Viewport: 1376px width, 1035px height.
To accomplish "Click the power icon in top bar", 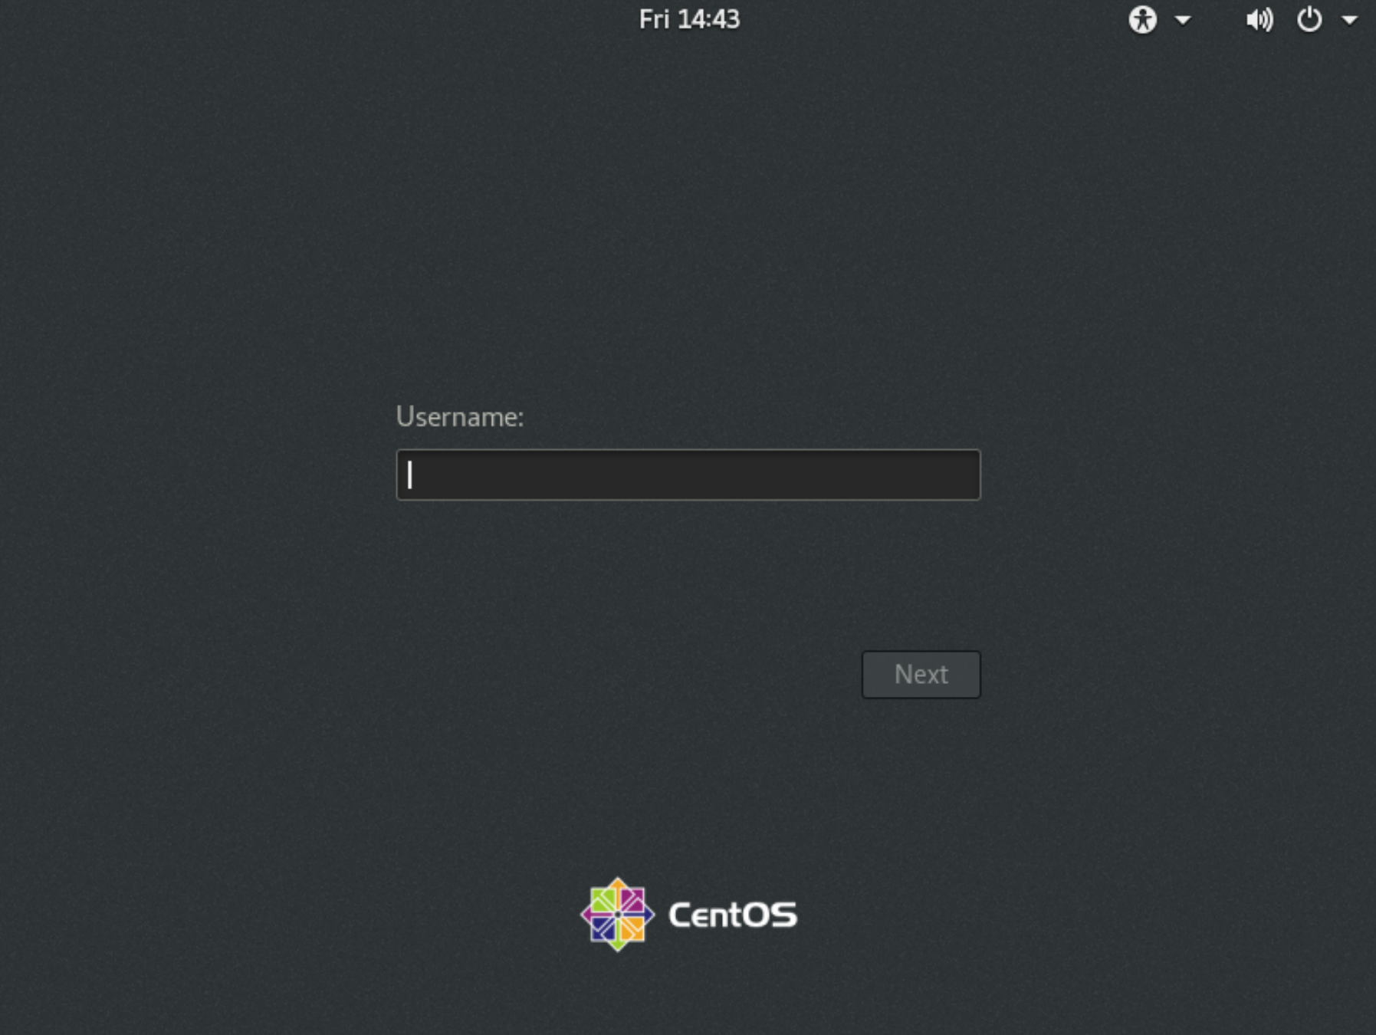I will (x=1309, y=19).
